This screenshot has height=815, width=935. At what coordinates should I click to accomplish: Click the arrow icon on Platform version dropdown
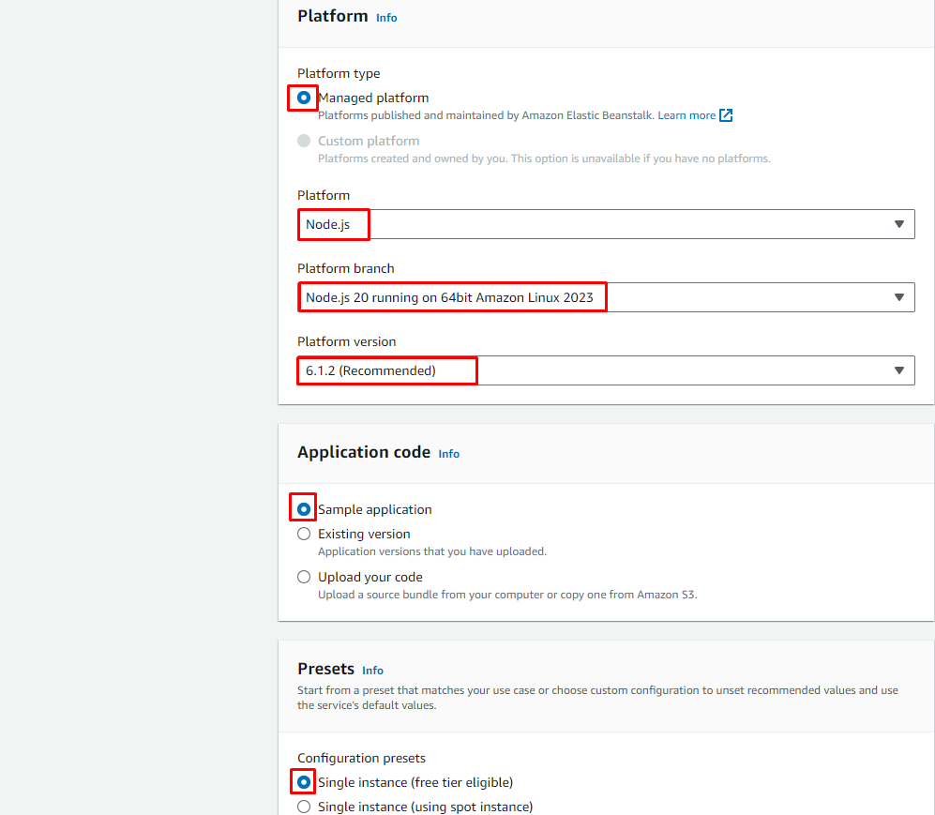point(898,370)
